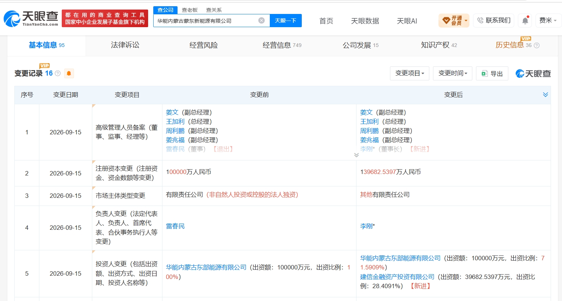562x301 pixels.
Task: Open 雷春民 (董事) link in row 1
Action: tap(175, 149)
